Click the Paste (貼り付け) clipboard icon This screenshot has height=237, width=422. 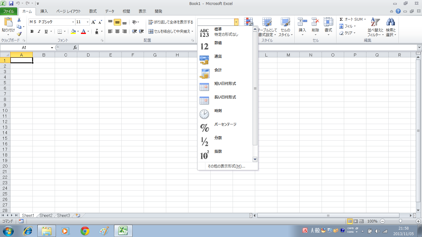[8, 23]
